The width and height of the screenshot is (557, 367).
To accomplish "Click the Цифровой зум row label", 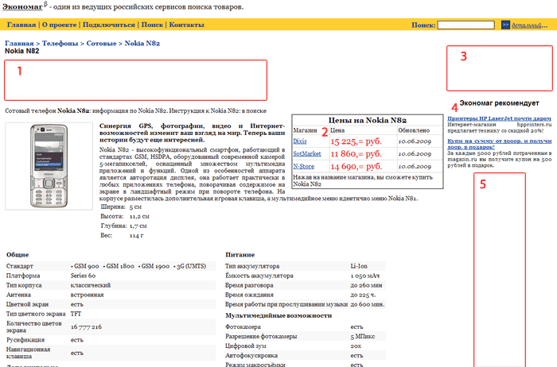I will (245, 346).
